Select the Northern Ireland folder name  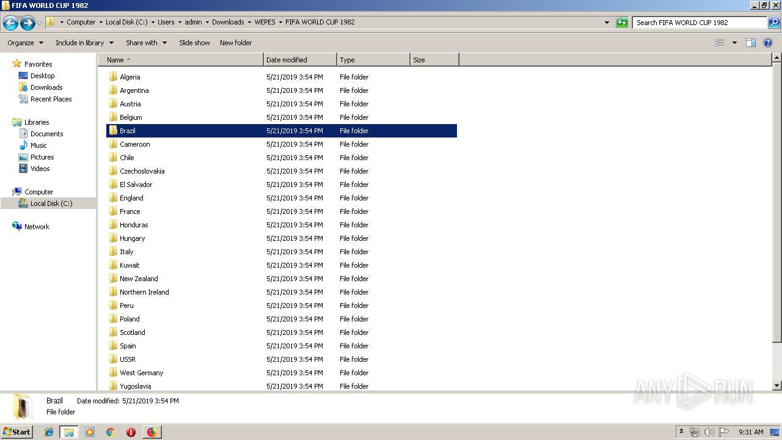pyautogui.click(x=144, y=292)
